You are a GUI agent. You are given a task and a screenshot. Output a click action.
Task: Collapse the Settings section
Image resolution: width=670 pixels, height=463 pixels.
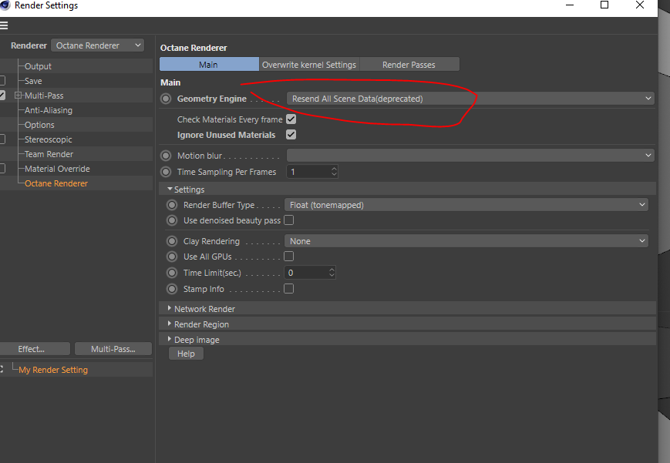tap(170, 189)
